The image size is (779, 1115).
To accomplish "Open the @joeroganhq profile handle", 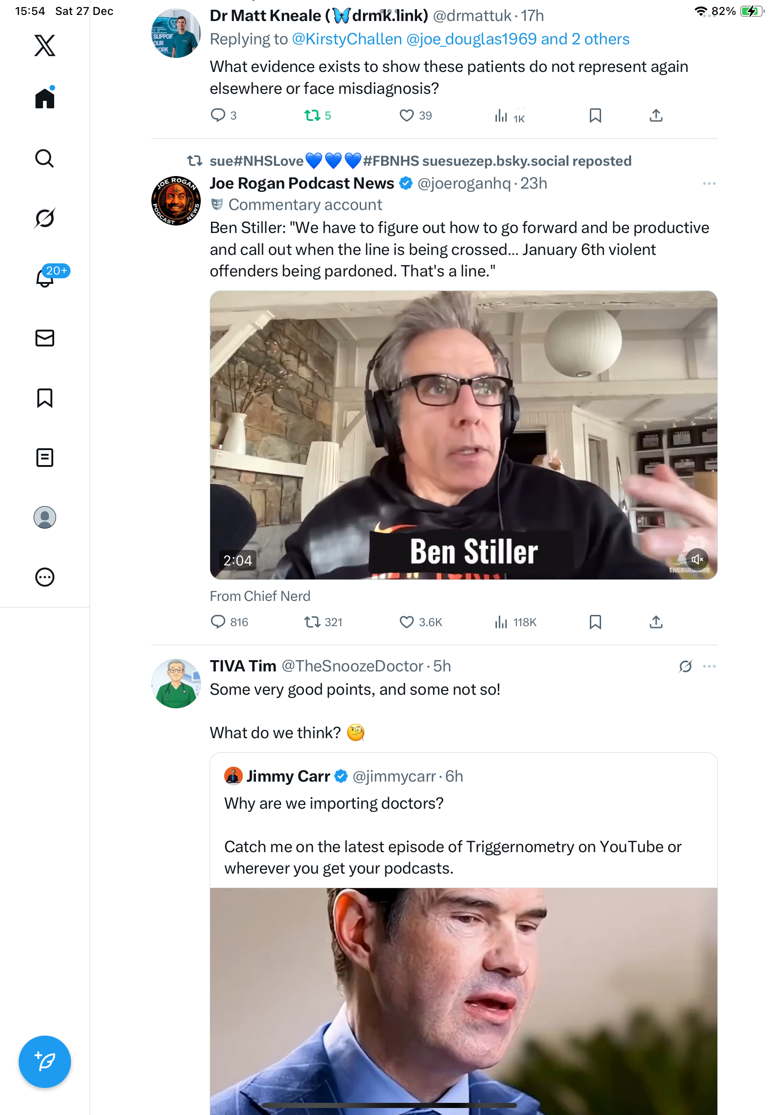I will pyautogui.click(x=464, y=183).
